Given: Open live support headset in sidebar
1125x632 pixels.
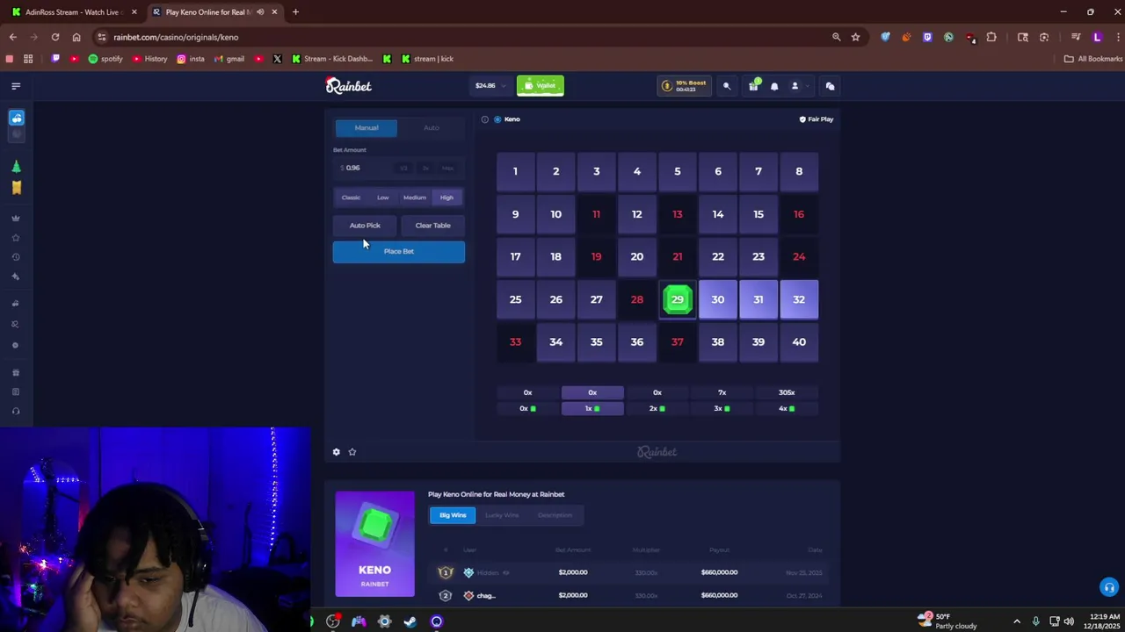Looking at the screenshot, I should click(16, 412).
